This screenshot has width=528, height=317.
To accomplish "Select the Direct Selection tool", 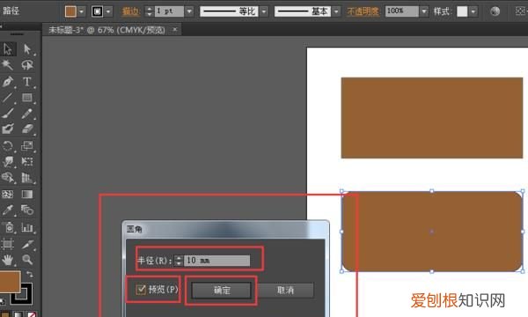I will point(27,49).
